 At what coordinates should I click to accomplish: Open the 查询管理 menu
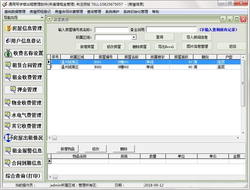(94, 12)
